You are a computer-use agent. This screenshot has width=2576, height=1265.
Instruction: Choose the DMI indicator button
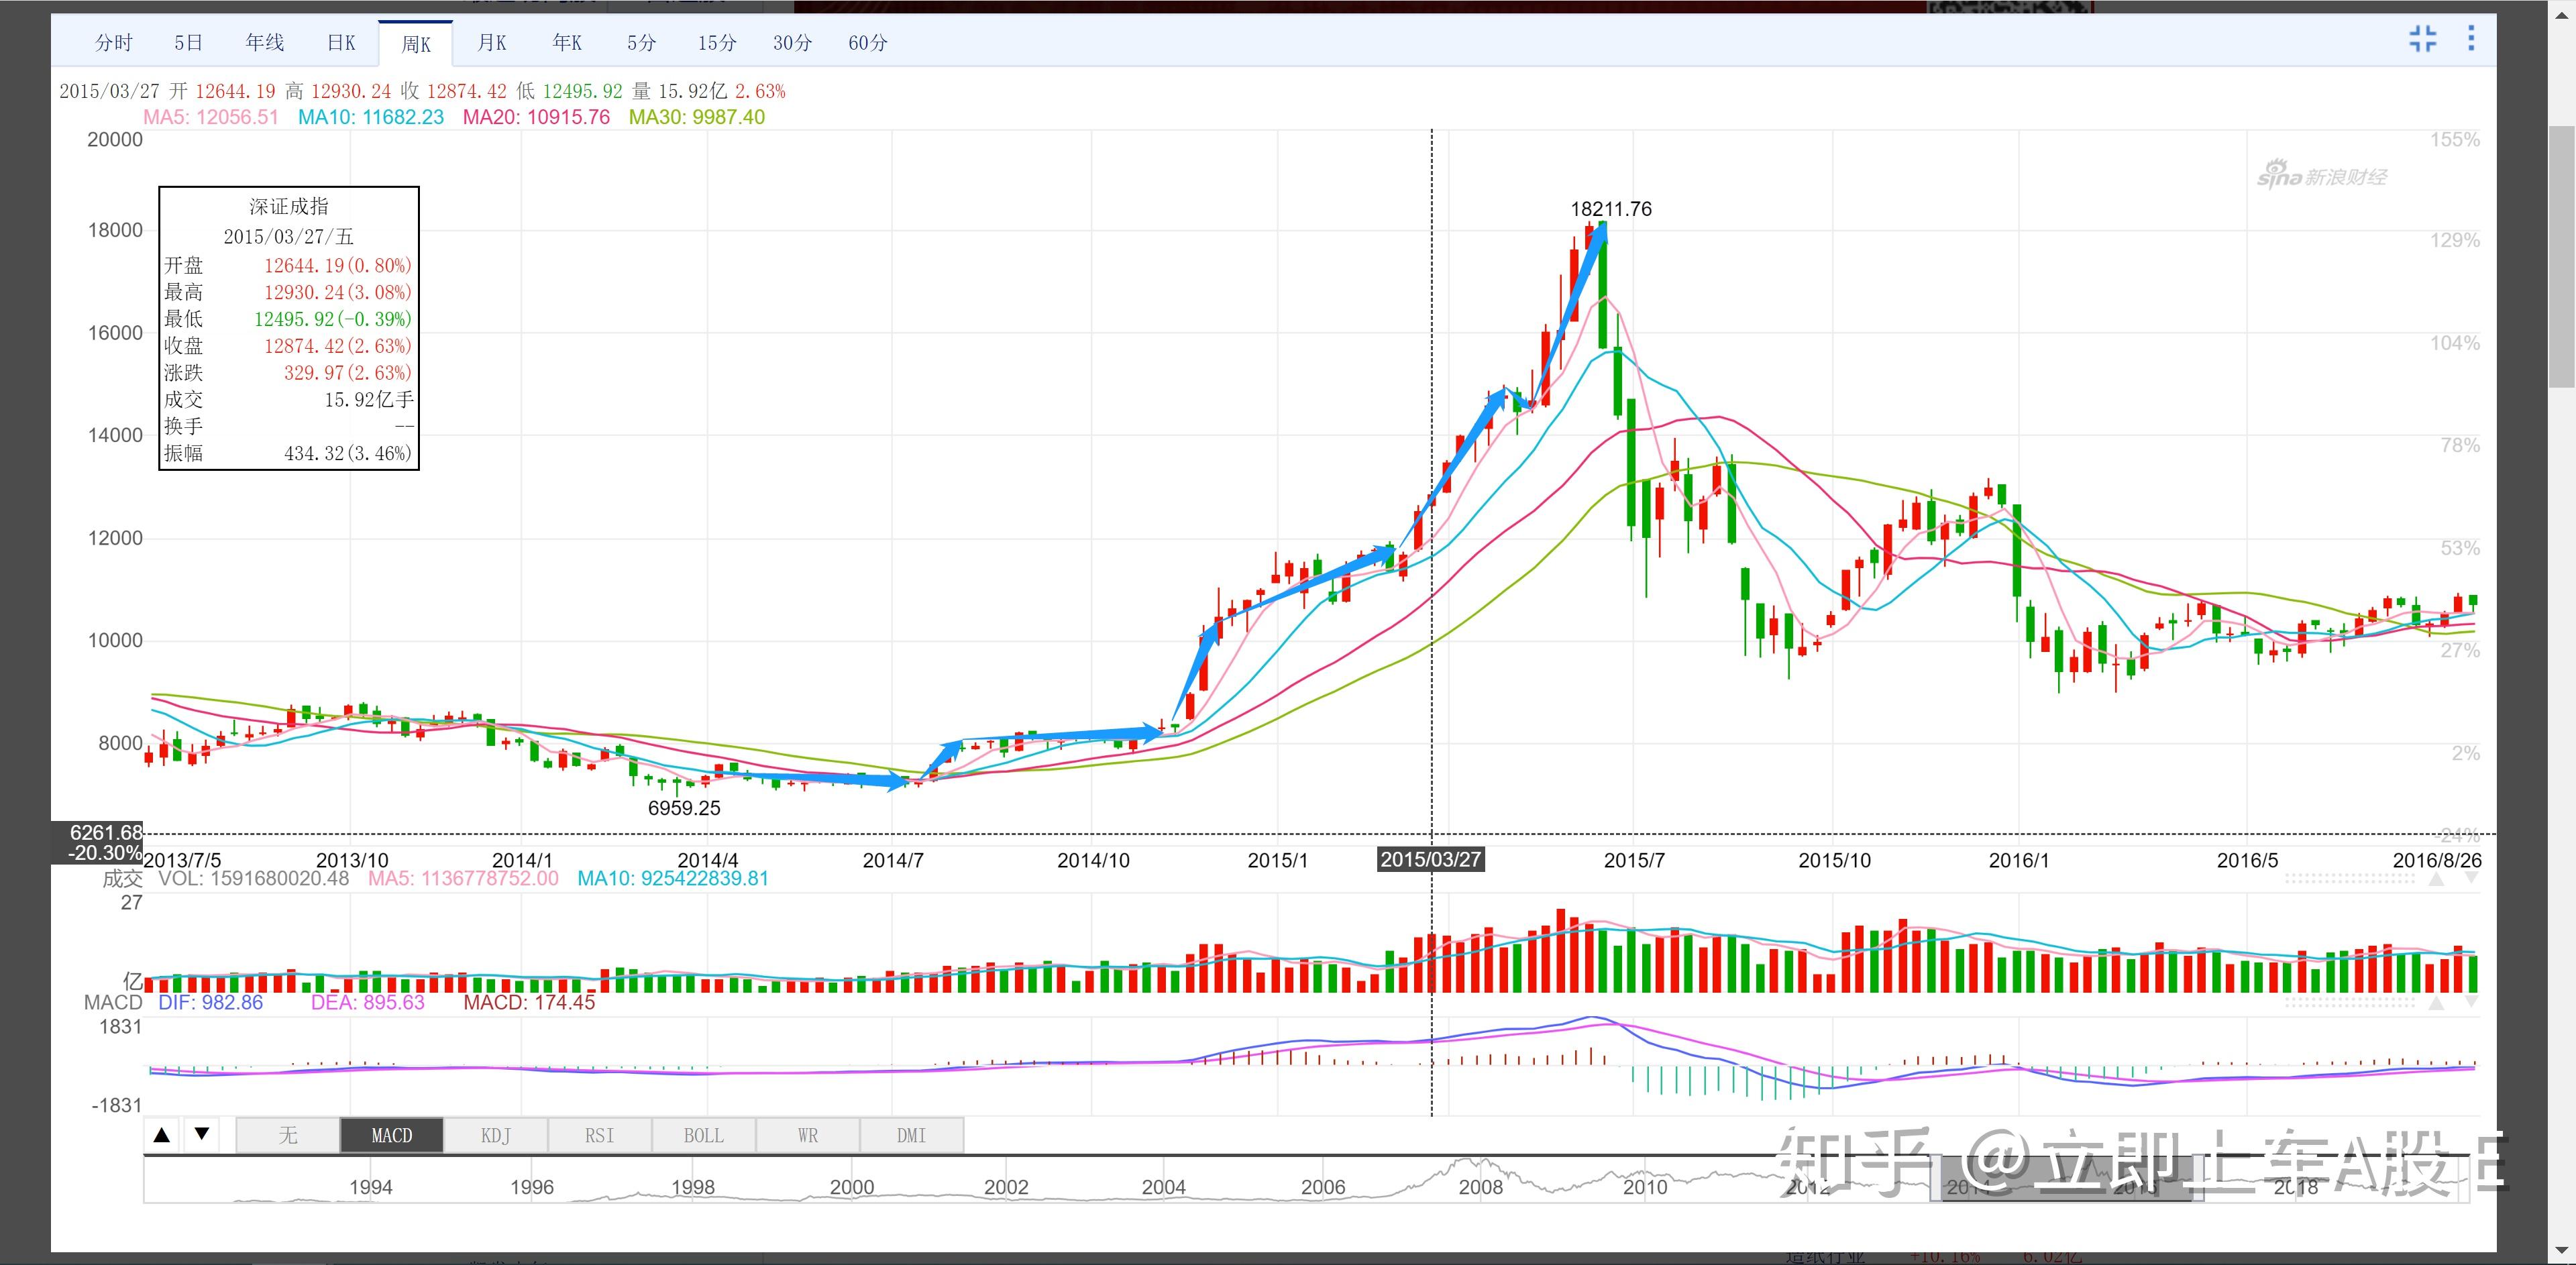click(x=911, y=1135)
